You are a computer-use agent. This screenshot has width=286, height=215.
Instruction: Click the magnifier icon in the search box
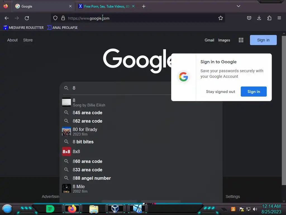66,88
